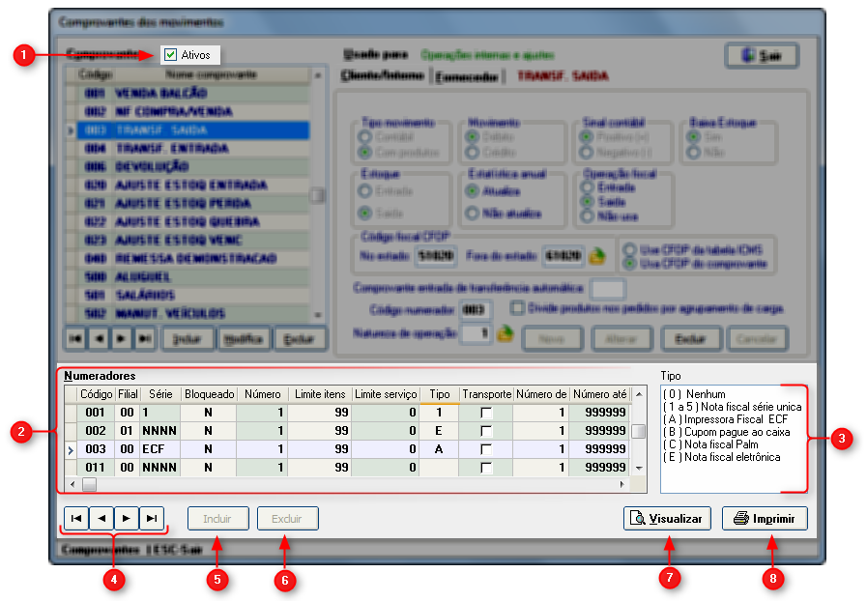Open CFOP lookup icon next to Fora do estado
Image resolution: width=867 pixels, height=601 pixels.
(x=597, y=256)
